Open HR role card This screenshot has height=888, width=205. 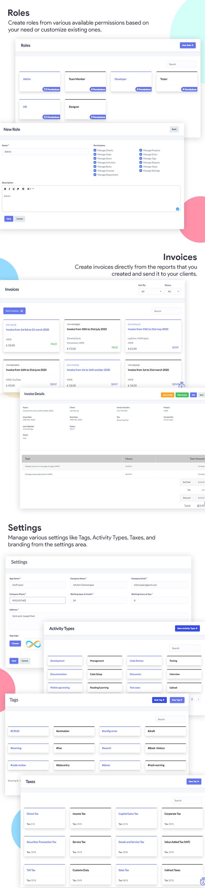pyautogui.click(x=40, y=109)
